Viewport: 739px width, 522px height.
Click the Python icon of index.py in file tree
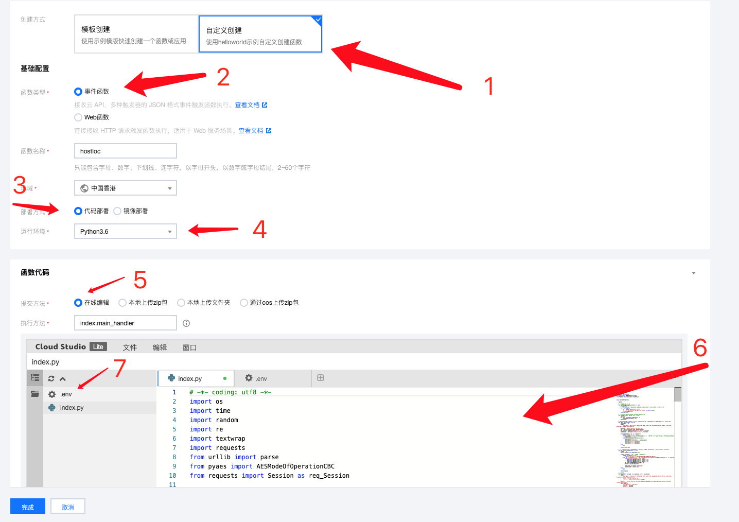[52, 407]
